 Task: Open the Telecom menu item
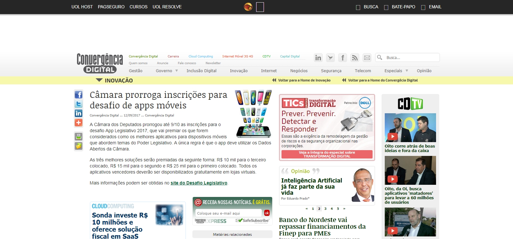click(363, 71)
